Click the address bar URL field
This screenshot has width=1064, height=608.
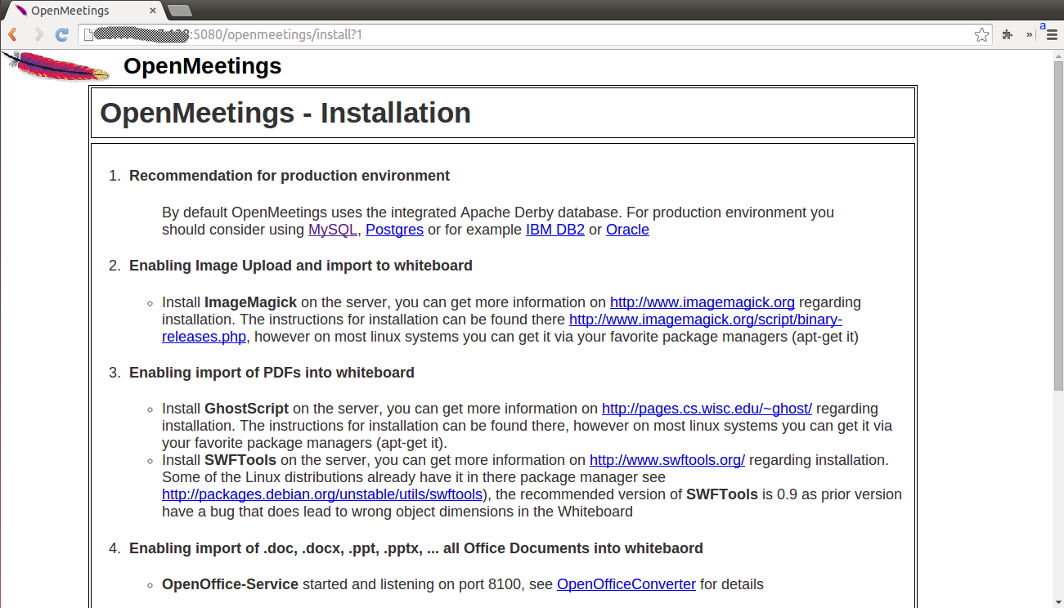click(x=536, y=34)
